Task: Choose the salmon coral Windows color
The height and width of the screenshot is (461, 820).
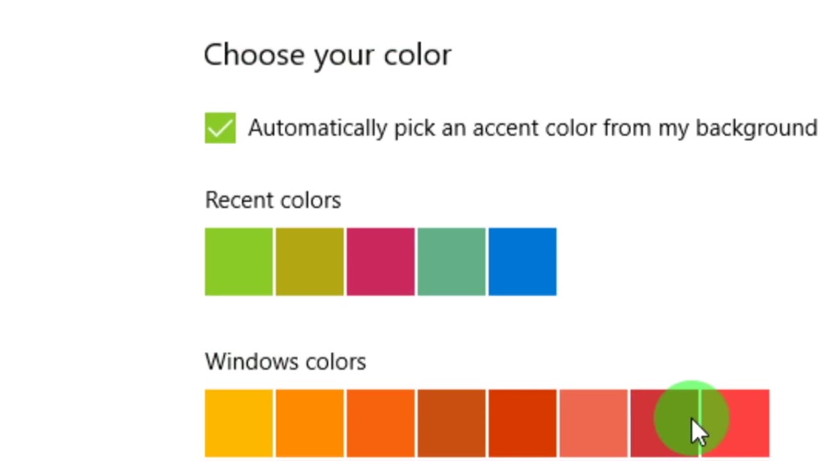Action: coord(593,423)
